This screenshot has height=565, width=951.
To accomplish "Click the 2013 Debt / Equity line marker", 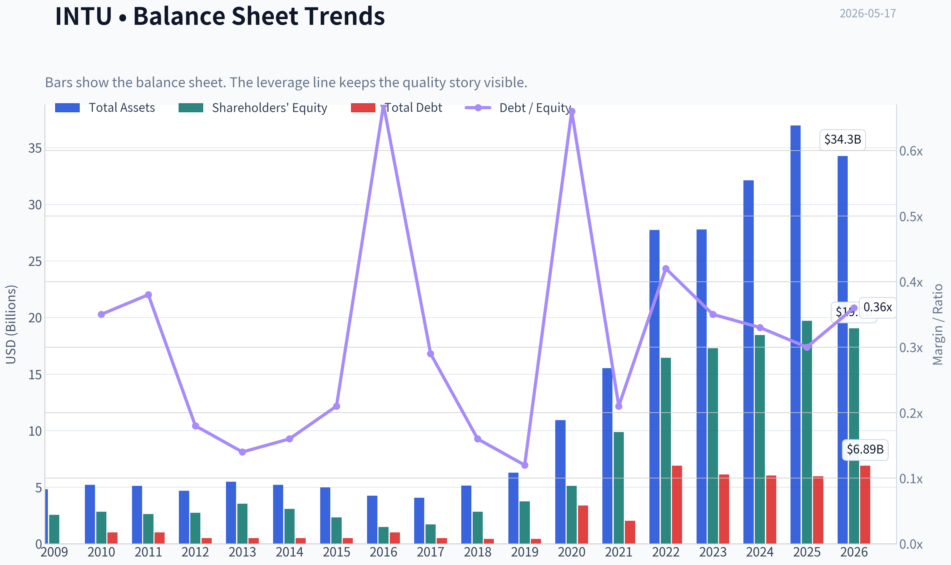I will (243, 452).
